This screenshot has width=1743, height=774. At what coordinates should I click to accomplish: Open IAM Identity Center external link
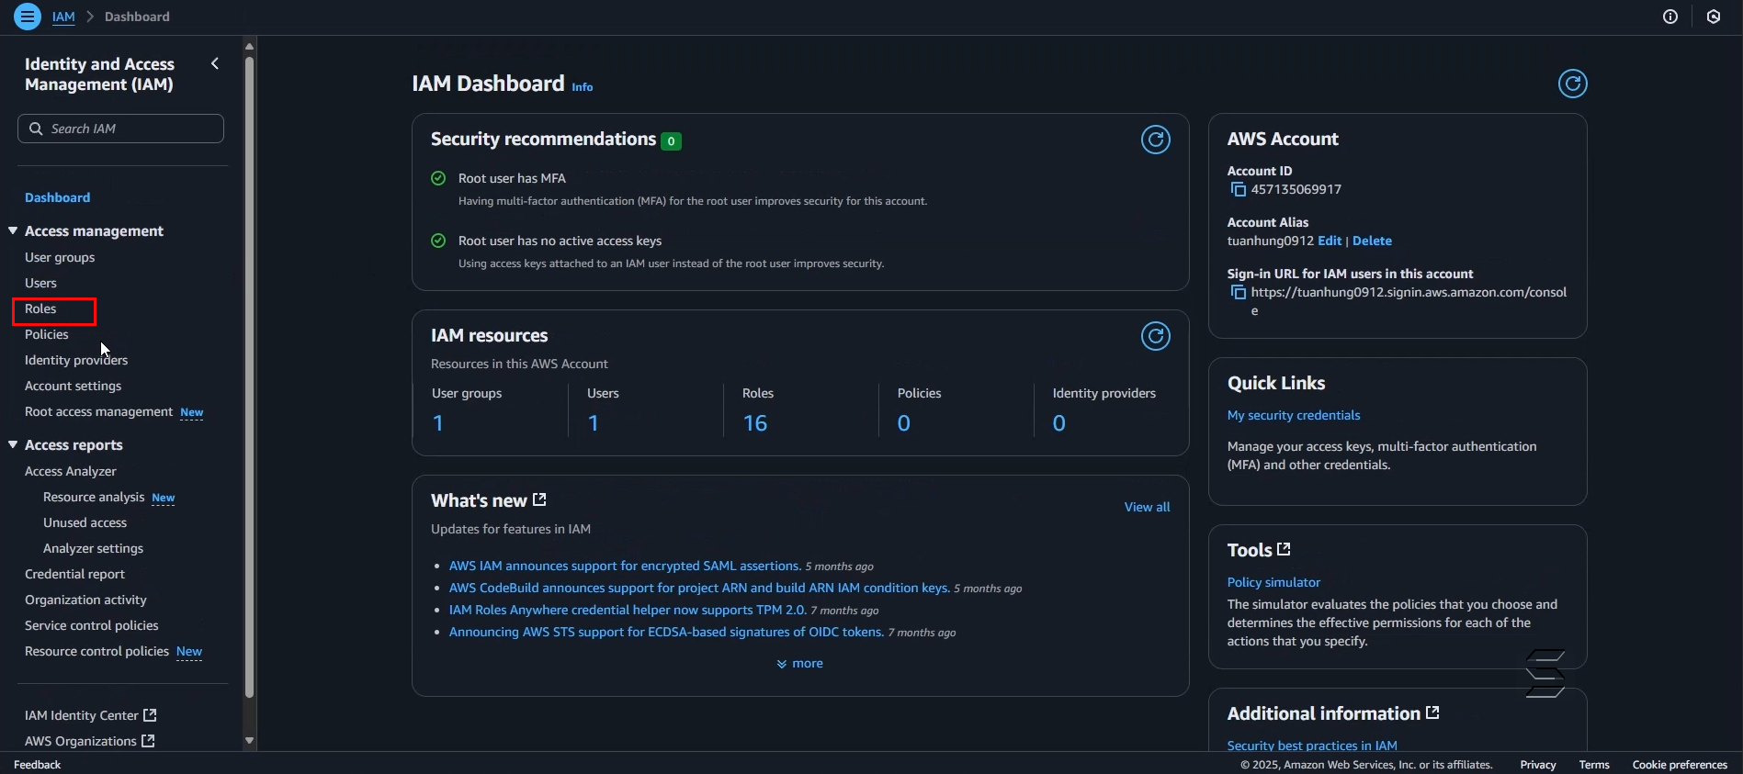click(90, 715)
